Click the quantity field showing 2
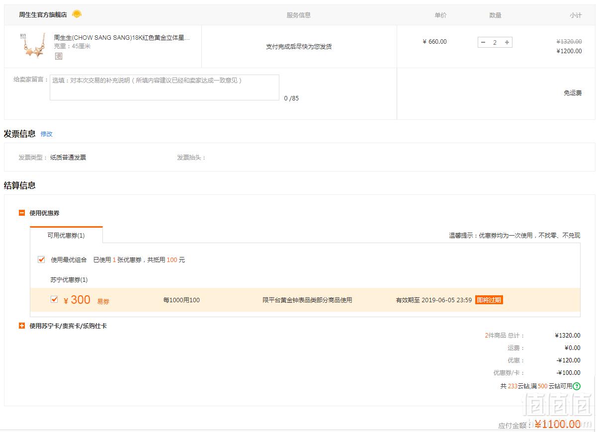Screen dimensions: 596x432 (x=495, y=42)
